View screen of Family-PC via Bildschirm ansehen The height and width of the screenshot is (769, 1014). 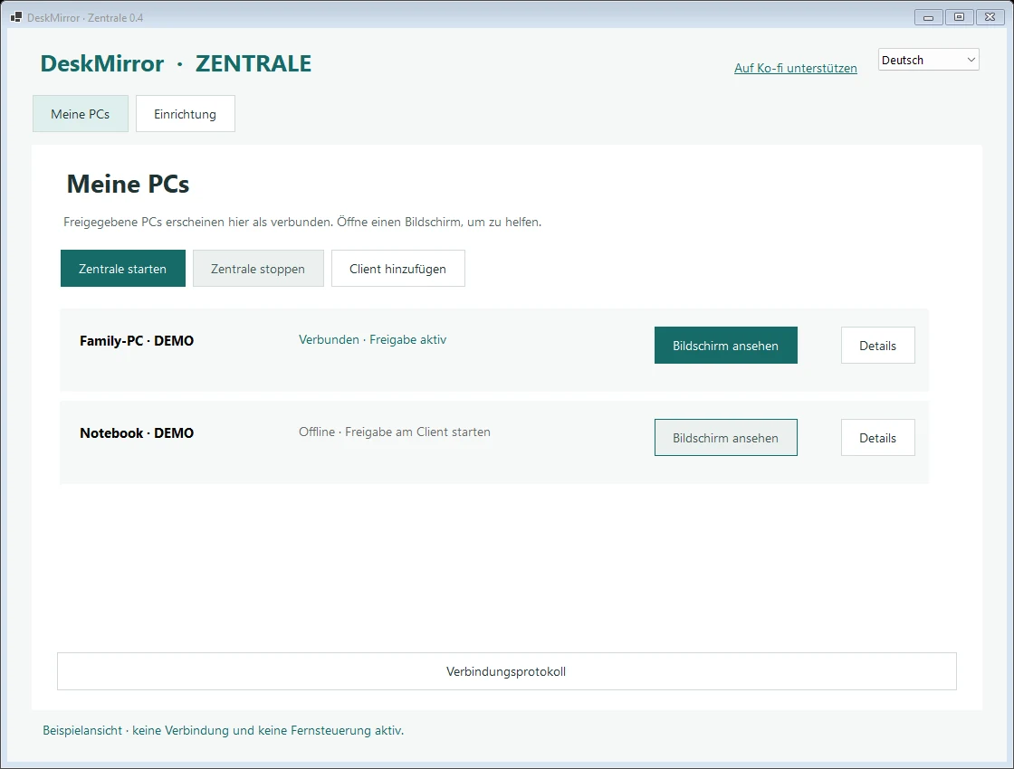725,345
